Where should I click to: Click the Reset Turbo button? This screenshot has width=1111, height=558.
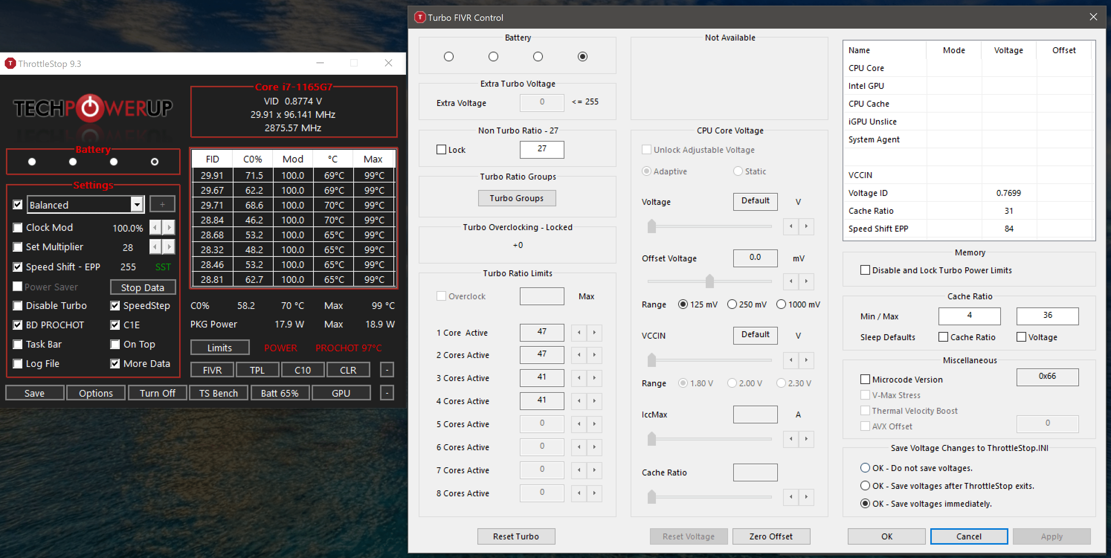click(x=516, y=536)
